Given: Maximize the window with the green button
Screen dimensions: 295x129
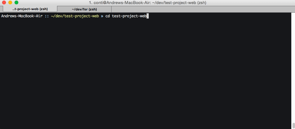Looking at the screenshot, I should (x=16, y=3).
